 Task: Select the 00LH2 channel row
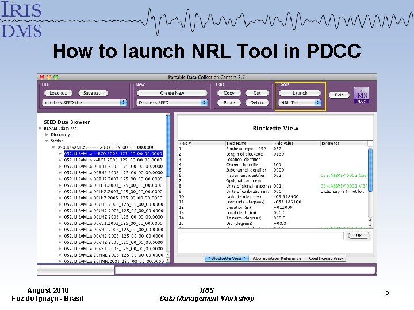click(x=113, y=211)
